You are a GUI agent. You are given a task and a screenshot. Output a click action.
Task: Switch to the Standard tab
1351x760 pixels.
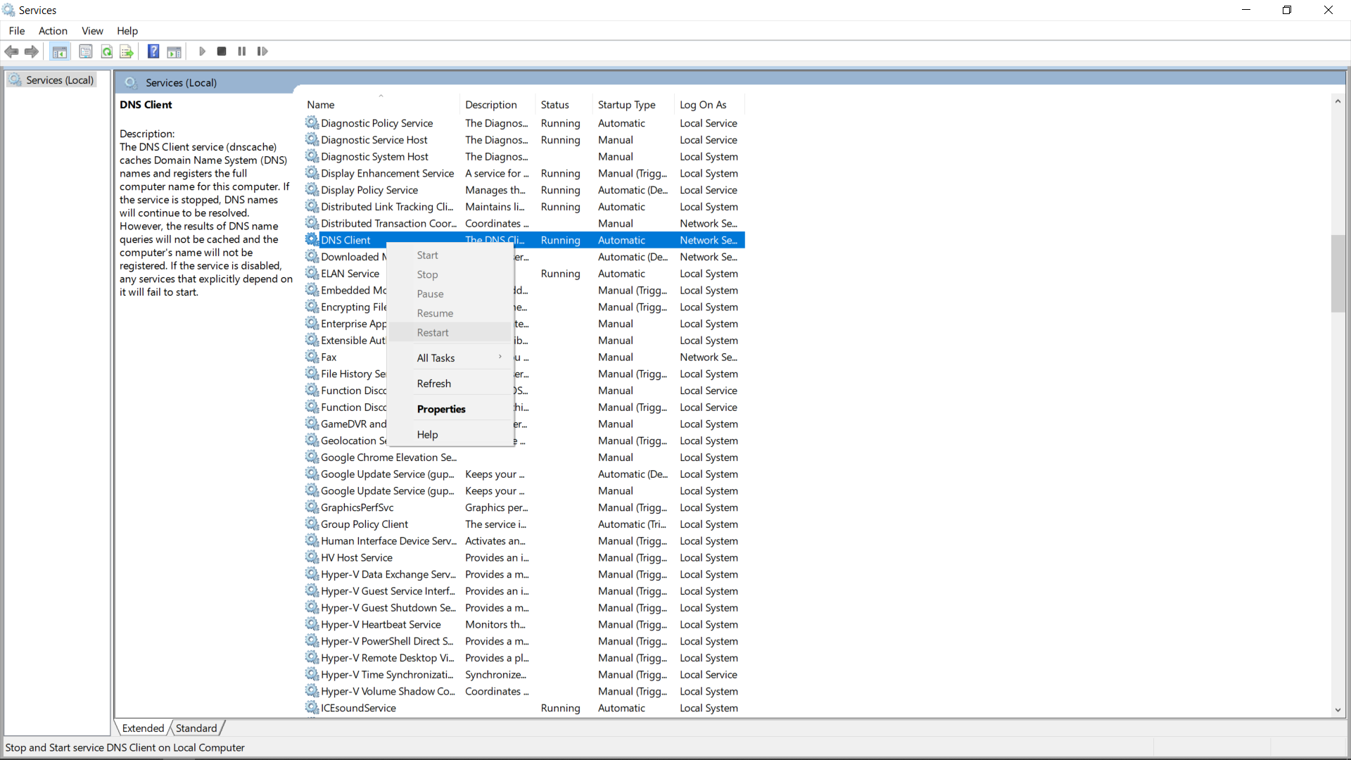(x=196, y=728)
